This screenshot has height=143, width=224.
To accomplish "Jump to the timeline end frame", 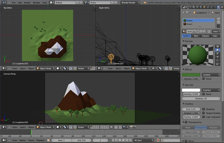I will coord(130,140).
